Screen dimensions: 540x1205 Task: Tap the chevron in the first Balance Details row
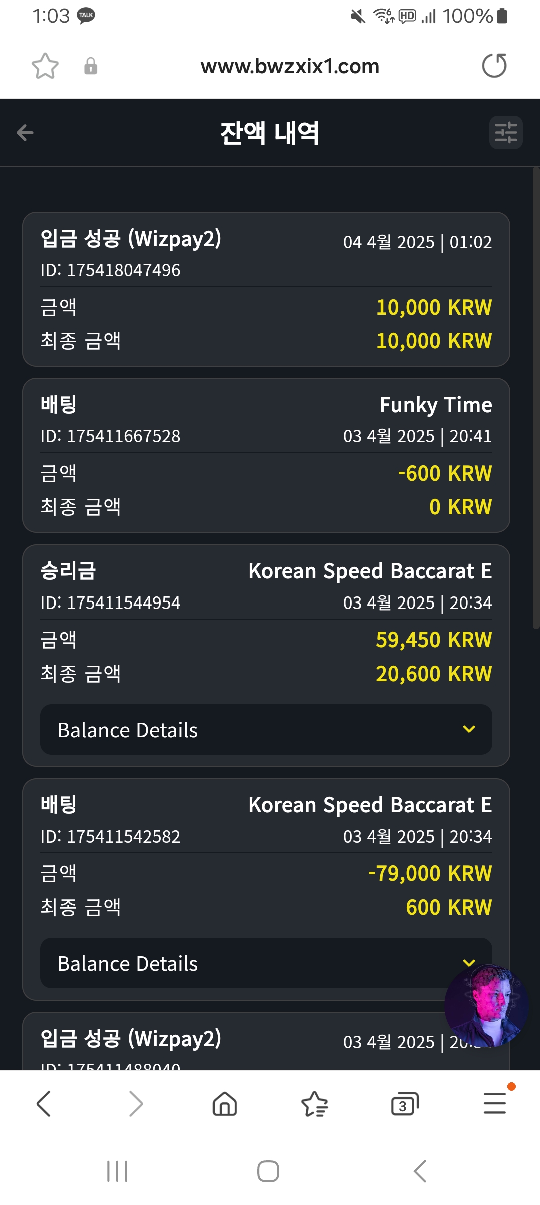point(469,729)
